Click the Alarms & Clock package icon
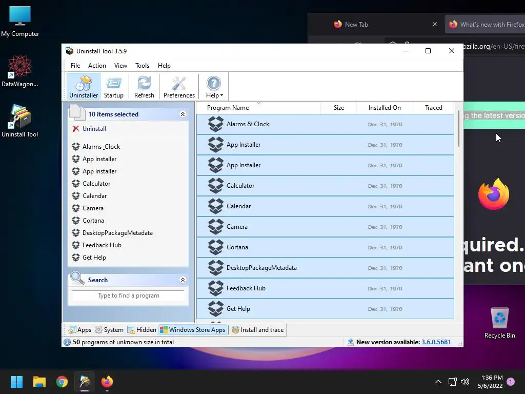This screenshot has width=525, height=394. 216,124
